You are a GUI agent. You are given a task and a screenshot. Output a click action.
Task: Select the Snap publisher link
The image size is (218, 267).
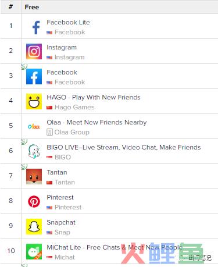tap(62, 232)
